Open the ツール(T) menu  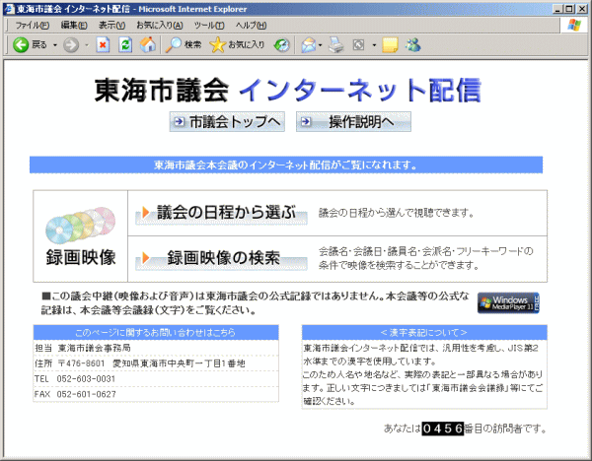tap(209, 26)
